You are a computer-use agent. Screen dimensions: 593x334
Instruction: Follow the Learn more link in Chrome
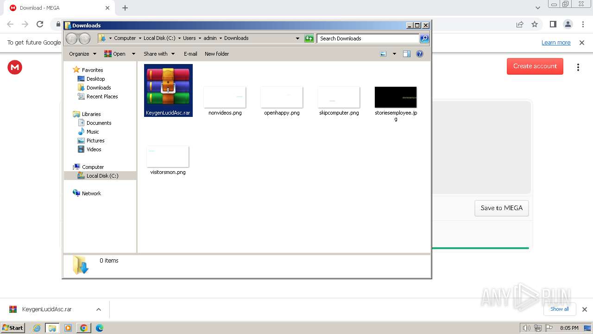tap(556, 43)
